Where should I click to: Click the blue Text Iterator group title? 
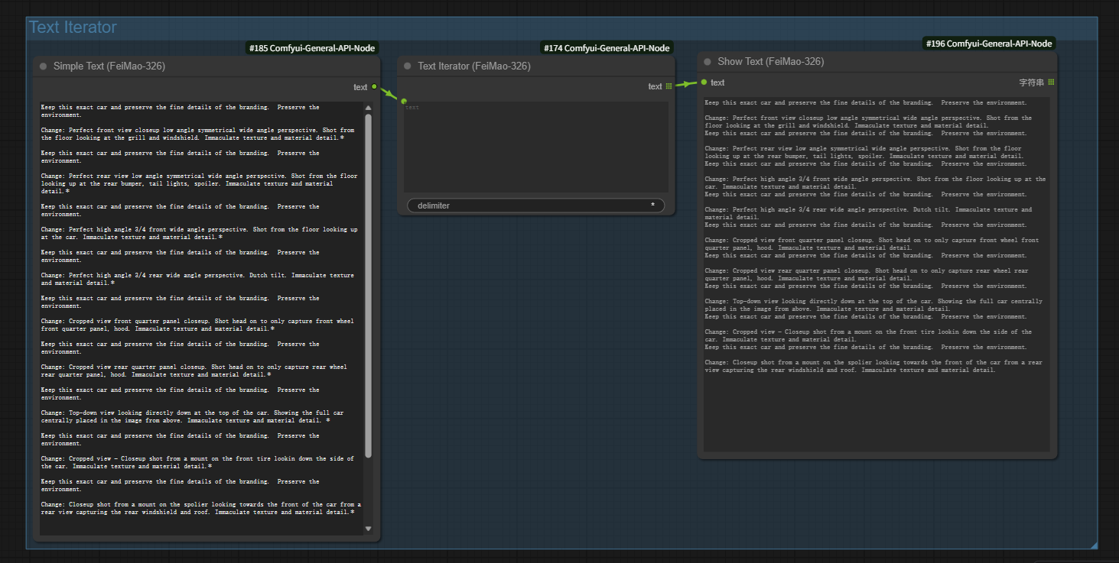tap(73, 28)
